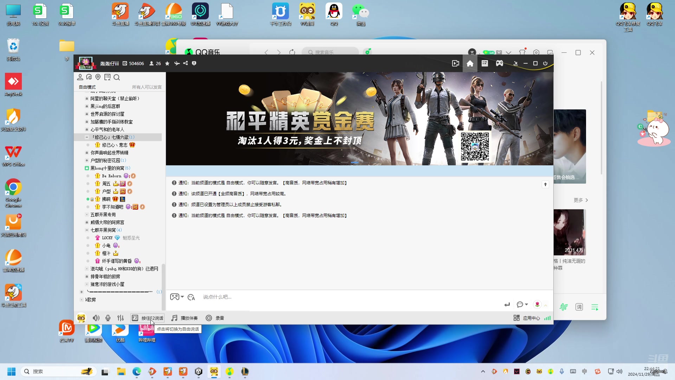
Task: Open the video live icon in the header
Action: point(456,63)
